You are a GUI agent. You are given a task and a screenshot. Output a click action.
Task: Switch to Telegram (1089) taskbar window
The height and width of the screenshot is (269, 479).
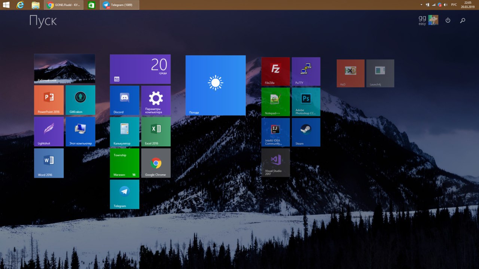coord(119,5)
